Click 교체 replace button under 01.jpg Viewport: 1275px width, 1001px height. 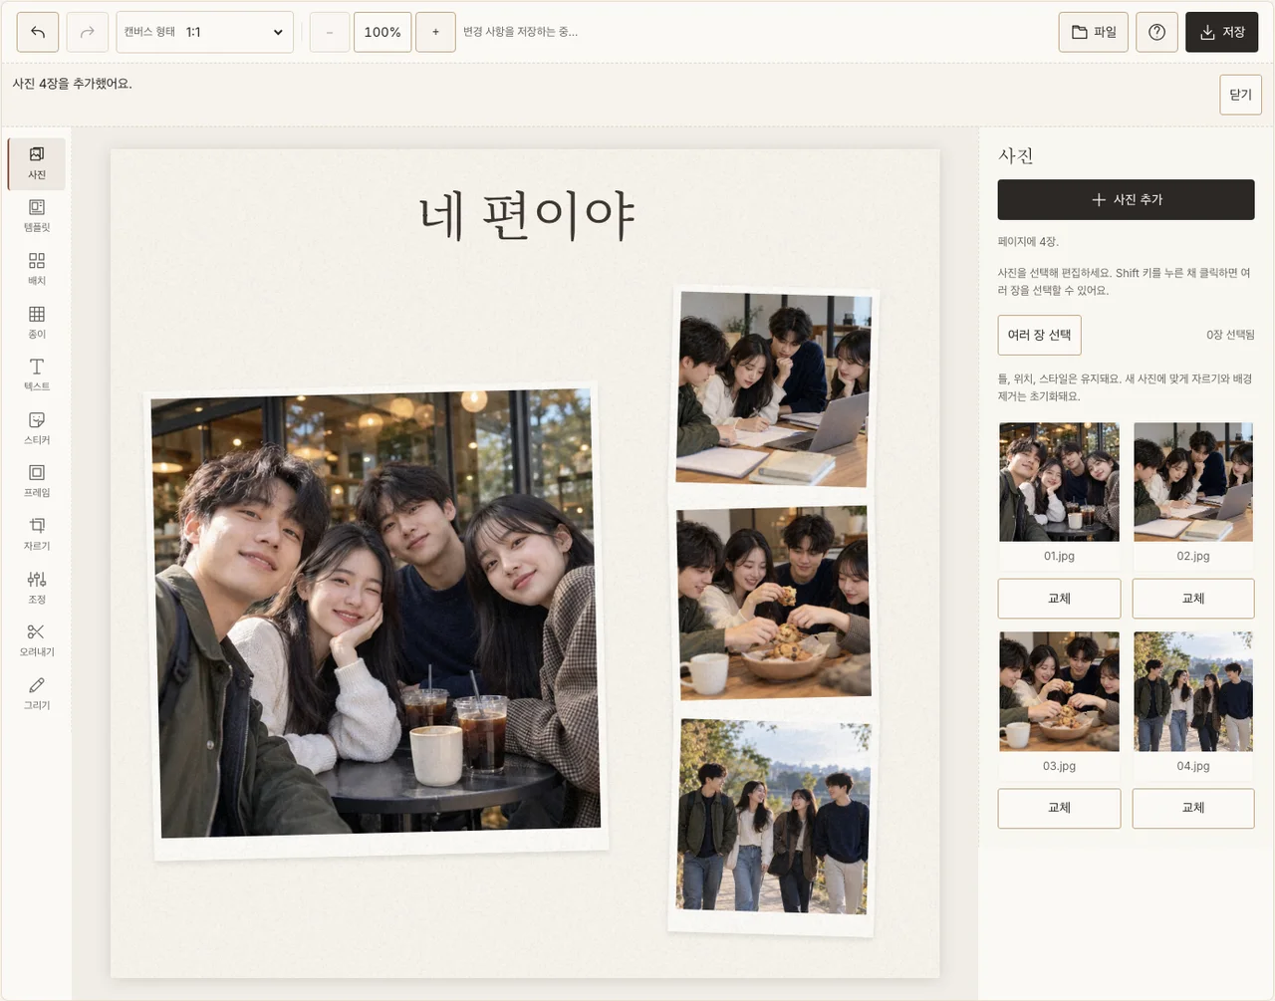pos(1059,599)
